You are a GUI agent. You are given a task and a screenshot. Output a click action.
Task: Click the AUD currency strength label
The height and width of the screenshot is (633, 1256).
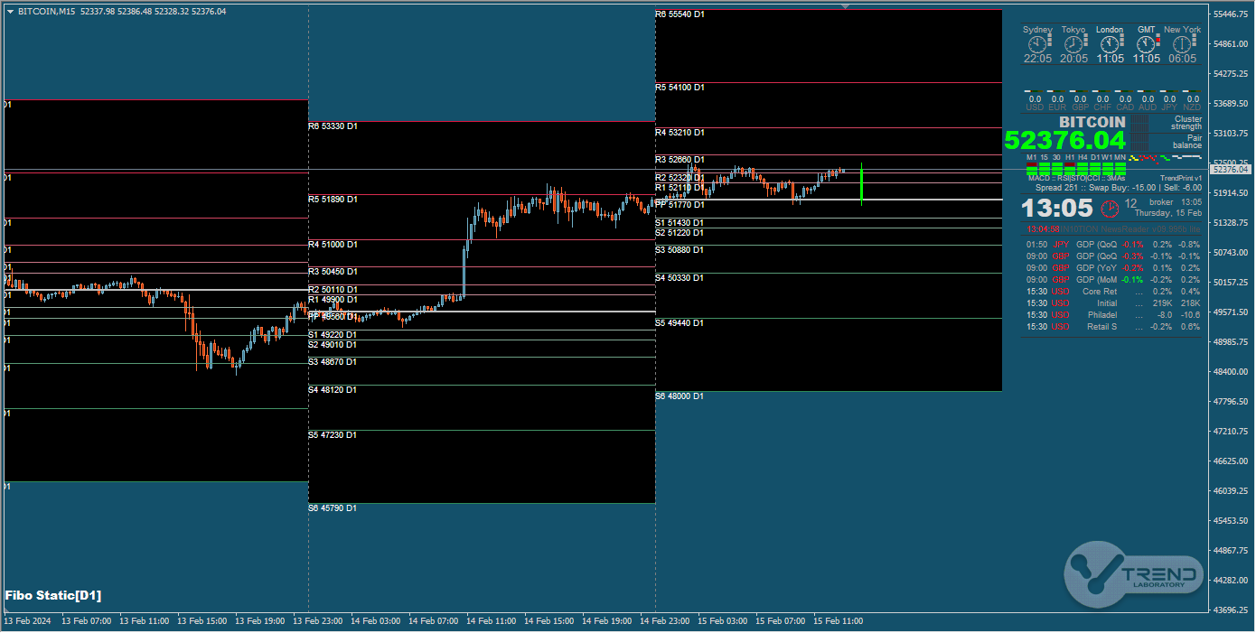click(1148, 107)
